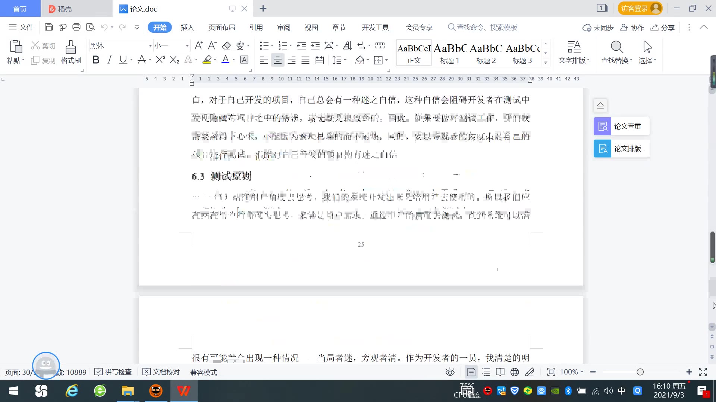Select center text alignment icon

coord(277,60)
